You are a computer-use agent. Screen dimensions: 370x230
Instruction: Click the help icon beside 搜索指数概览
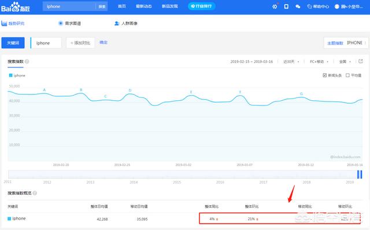coord(35,193)
